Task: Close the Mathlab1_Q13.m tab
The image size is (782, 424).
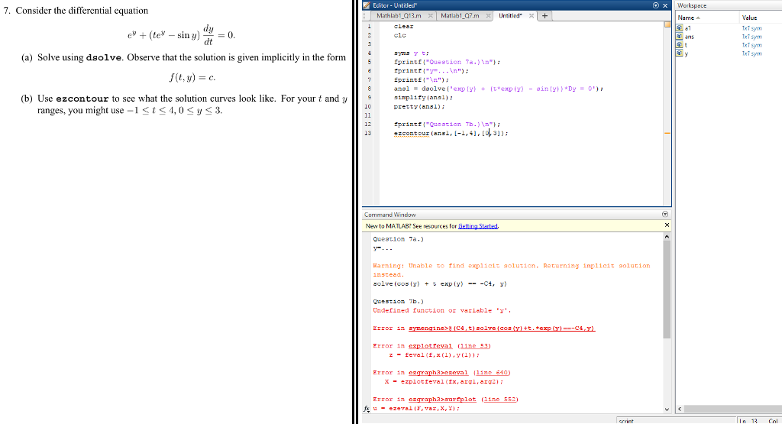Action: tap(431, 16)
